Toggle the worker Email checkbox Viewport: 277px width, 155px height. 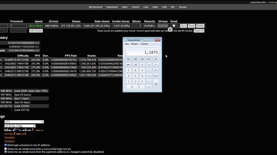coord(174,26)
